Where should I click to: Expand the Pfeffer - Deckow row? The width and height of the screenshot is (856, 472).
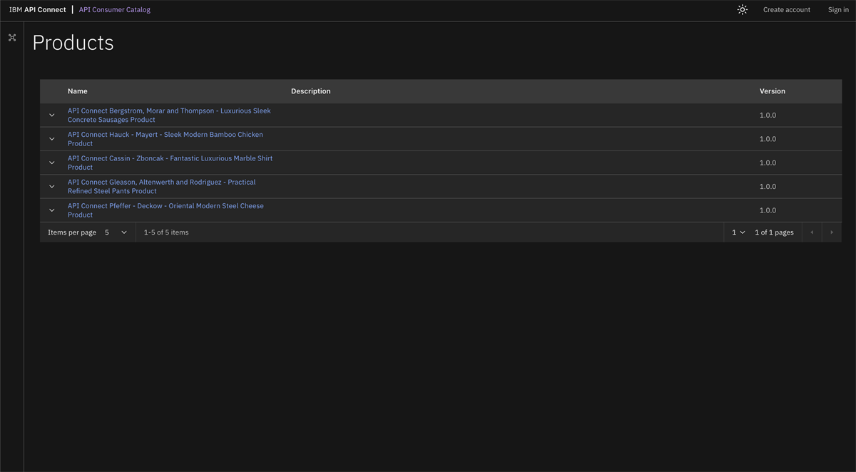[52, 210]
